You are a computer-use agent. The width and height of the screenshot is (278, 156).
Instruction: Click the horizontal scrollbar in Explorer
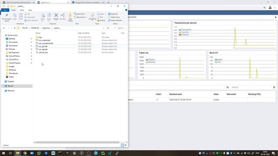coord(77,142)
